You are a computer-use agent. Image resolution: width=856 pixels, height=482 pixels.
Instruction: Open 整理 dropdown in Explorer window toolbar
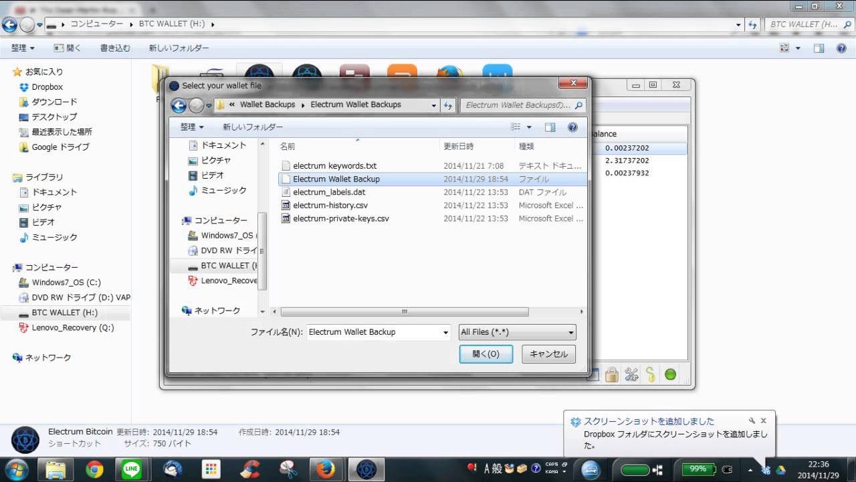pos(23,48)
